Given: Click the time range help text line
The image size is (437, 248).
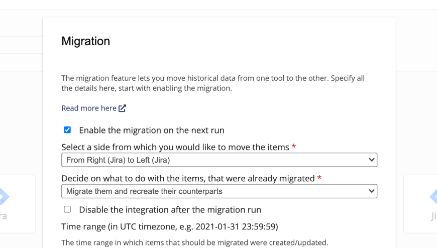Looking at the screenshot, I should pyautogui.click(x=194, y=242).
